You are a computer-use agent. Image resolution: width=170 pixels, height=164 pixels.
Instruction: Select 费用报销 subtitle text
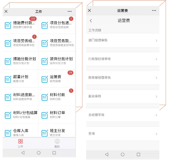click(x=55, y=81)
